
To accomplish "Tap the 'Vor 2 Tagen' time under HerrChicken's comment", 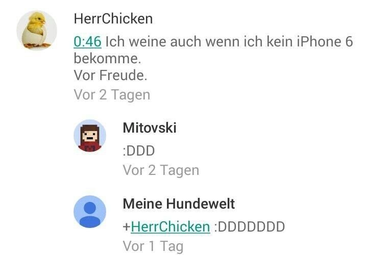I will (112, 95).
